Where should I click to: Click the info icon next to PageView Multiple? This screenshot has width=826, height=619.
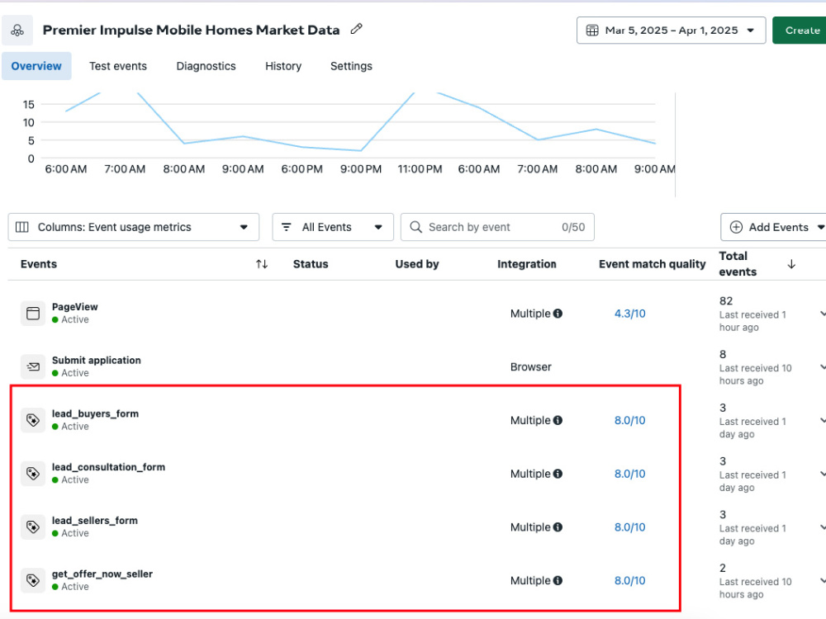pyautogui.click(x=558, y=314)
